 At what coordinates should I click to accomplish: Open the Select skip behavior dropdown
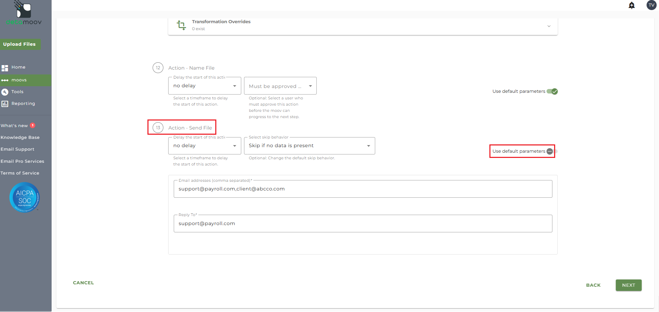point(309,146)
